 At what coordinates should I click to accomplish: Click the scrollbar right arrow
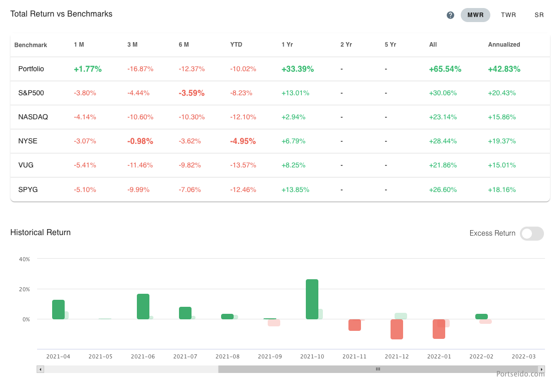coord(542,369)
